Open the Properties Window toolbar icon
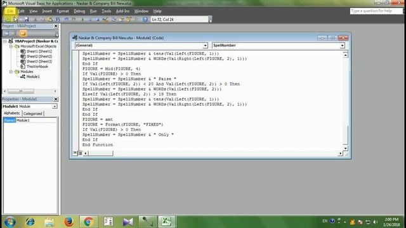 point(121,20)
